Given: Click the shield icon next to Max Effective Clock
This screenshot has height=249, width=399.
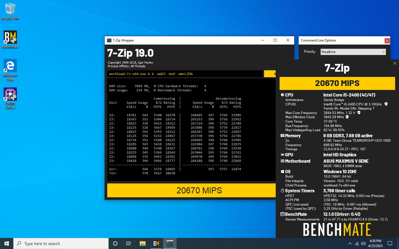Looking at the screenshot, I should (347, 117).
